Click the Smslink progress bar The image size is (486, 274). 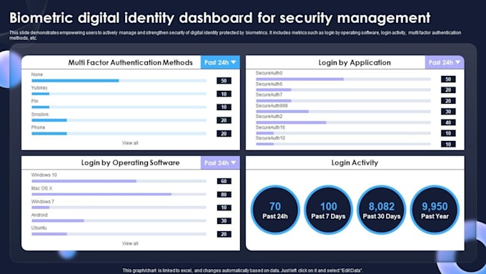pos(119,120)
